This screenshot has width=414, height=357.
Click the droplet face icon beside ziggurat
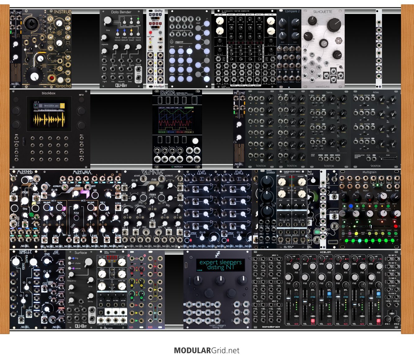(172, 41)
